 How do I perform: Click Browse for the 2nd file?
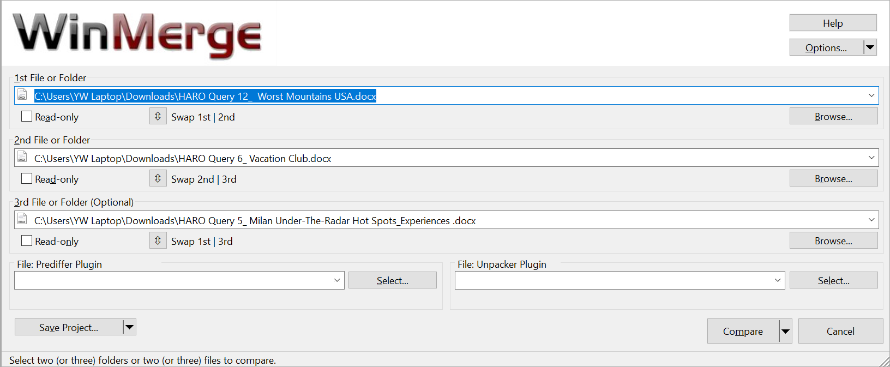click(x=833, y=178)
